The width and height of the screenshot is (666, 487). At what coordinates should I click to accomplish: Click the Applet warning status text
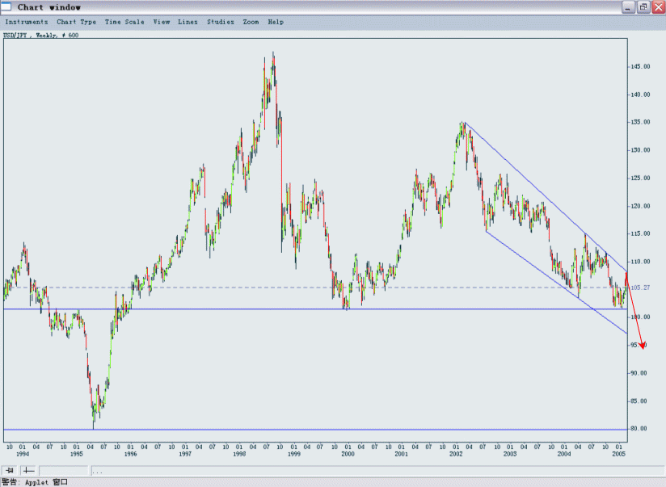35,482
